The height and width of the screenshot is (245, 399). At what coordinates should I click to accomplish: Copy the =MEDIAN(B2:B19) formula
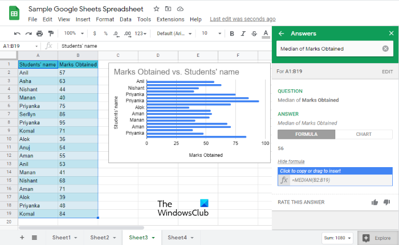(335, 177)
